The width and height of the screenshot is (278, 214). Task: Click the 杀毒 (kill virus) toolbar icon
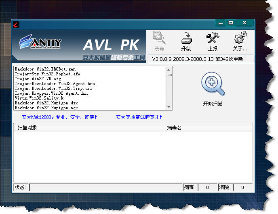click(x=159, y=41)
